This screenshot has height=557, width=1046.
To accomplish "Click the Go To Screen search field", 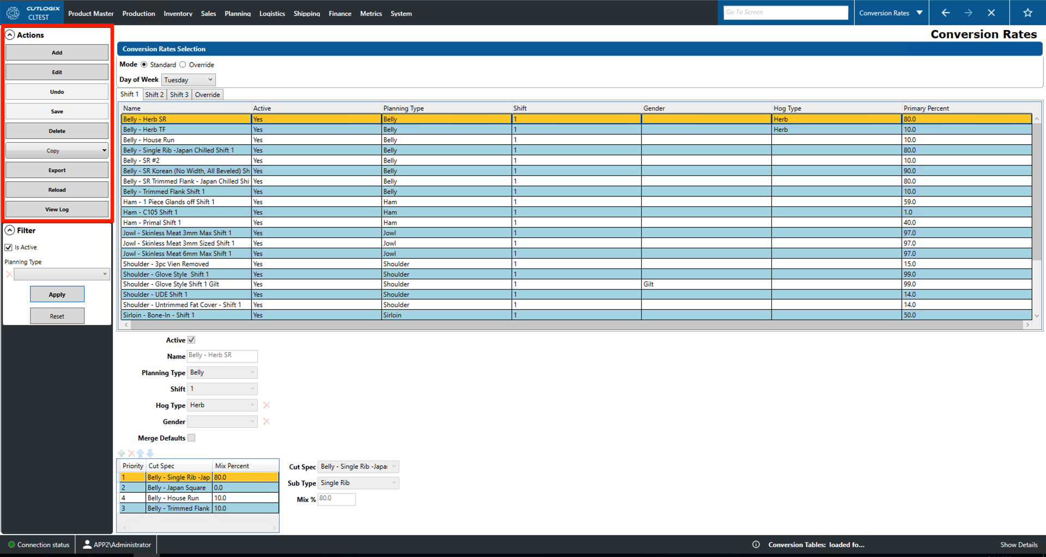I will coord(785,13).
